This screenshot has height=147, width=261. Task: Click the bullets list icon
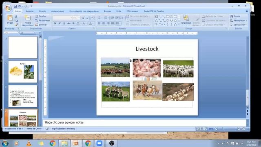point(100,18)
